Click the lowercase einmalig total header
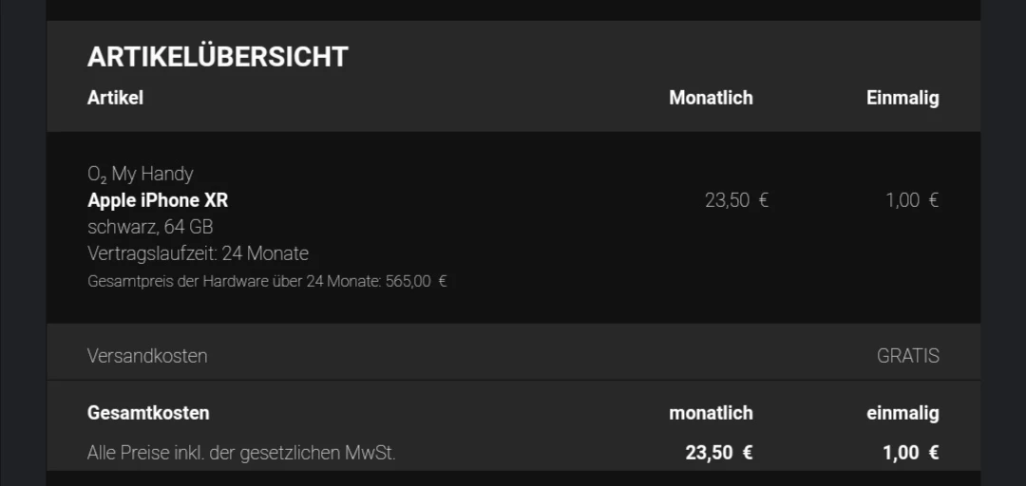 pos(903,414)
